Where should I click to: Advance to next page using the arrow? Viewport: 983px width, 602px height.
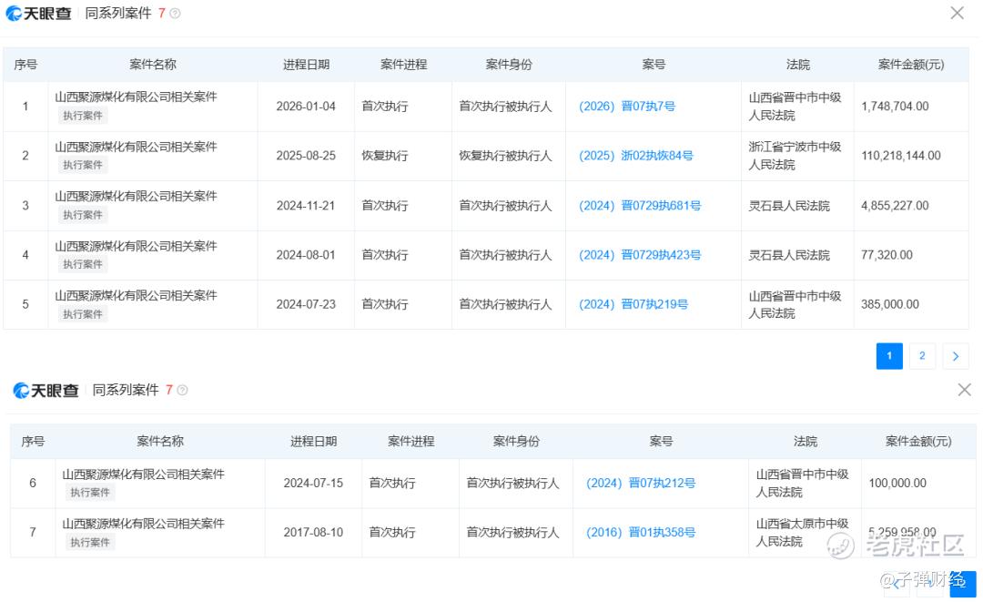tap(956, 355)
